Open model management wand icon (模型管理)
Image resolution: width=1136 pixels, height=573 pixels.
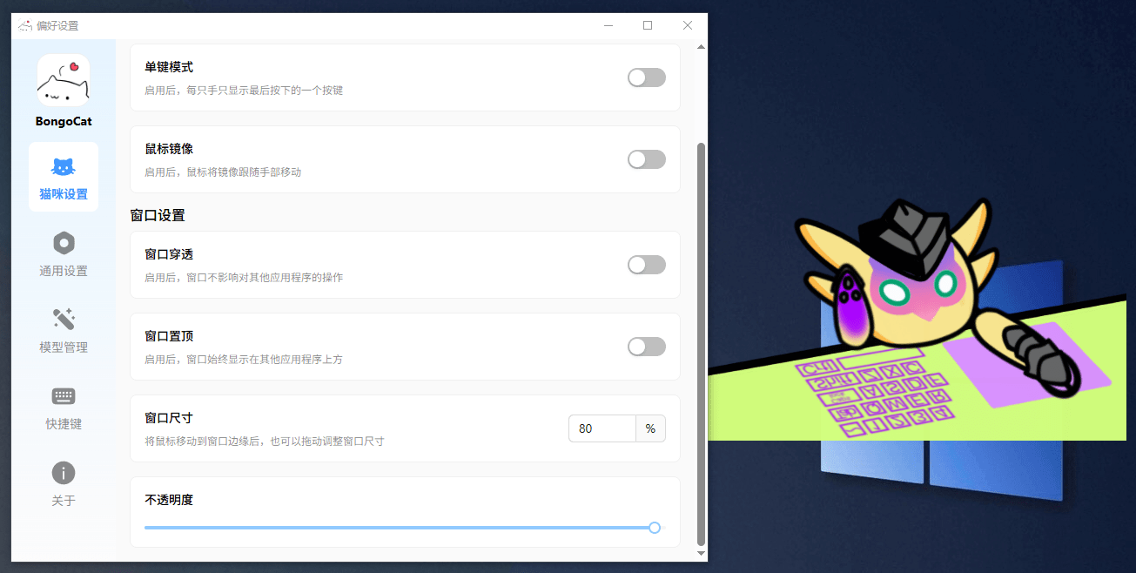(x=64, y=320)
